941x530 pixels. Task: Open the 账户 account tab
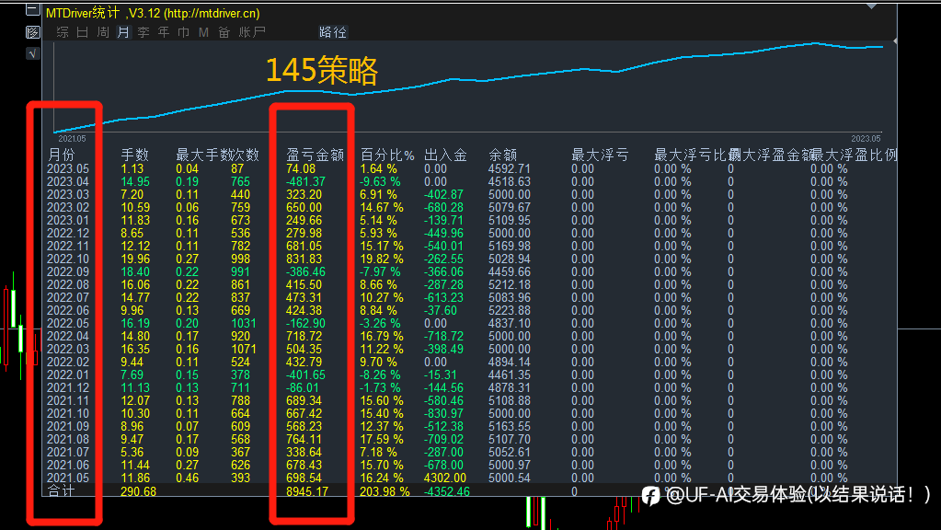tap(252, 32)
